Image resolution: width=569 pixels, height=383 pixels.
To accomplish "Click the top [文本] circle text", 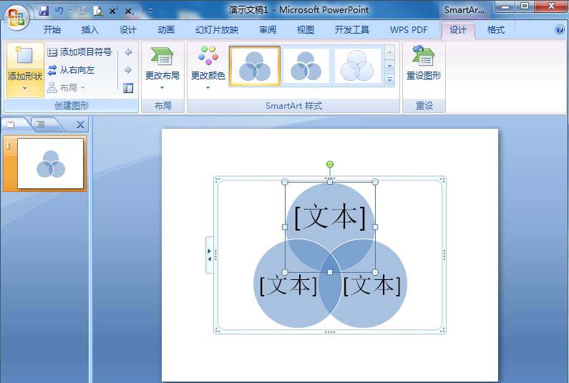I will pyautogui.click(x=329, y=217).
